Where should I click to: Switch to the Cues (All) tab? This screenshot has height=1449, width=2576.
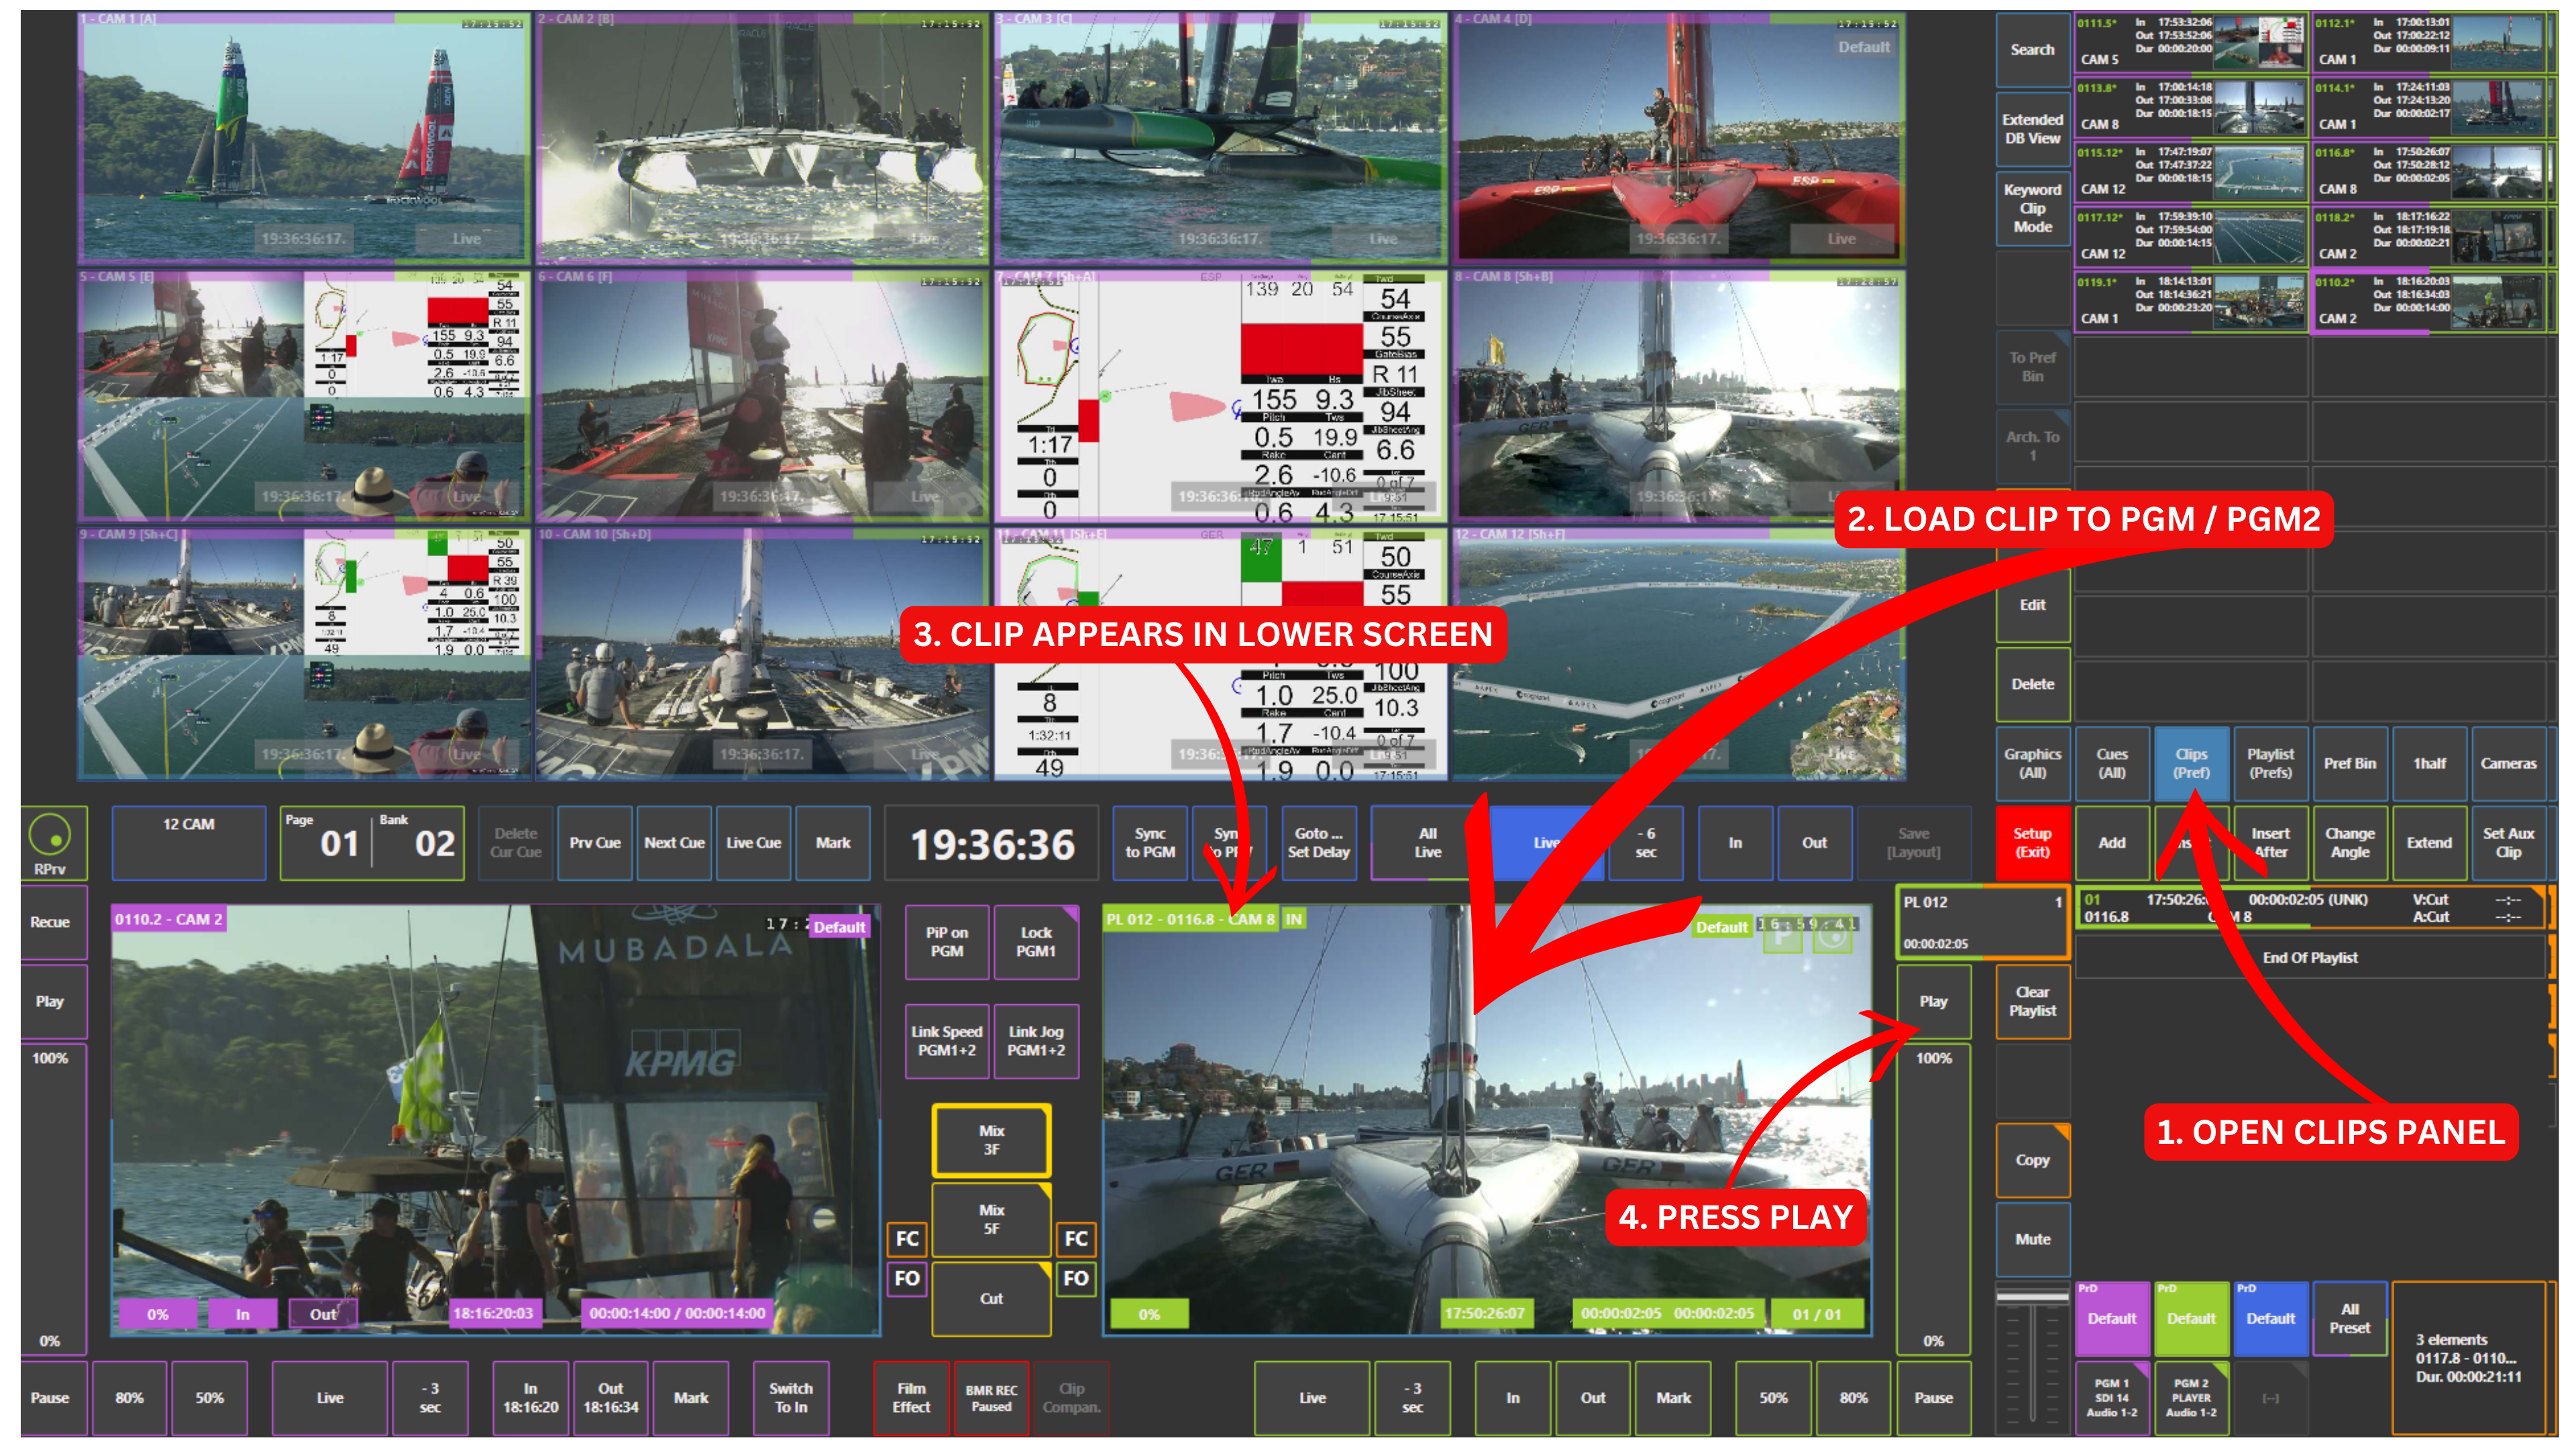(2112, 763)
